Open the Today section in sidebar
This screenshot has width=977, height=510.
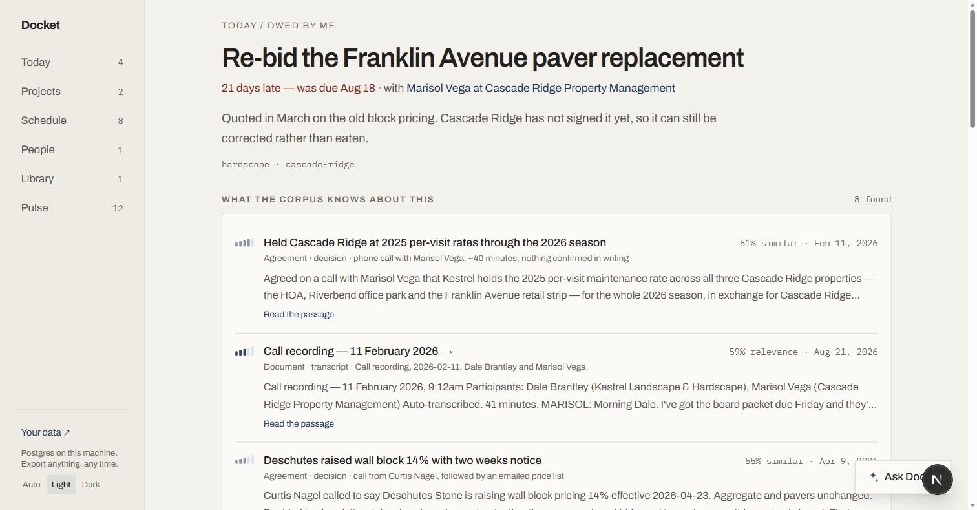(72, 63)
